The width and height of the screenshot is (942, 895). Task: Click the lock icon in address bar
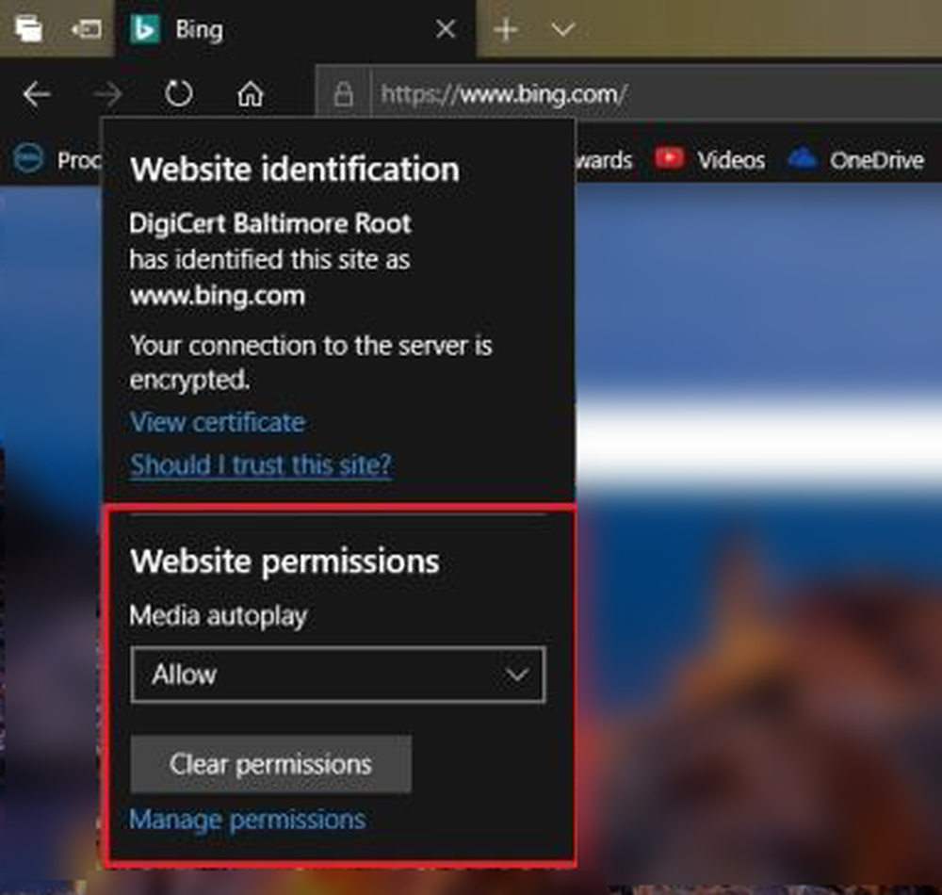pos(345,94)
